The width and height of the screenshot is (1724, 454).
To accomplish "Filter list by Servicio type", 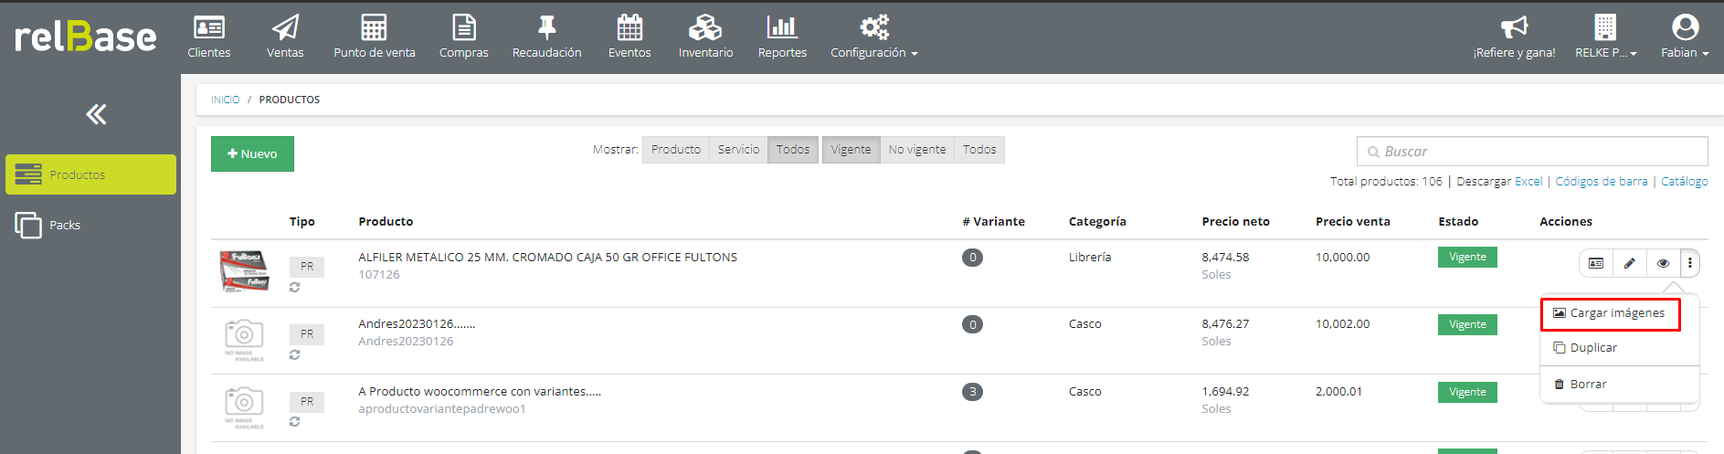I will tap(738, 150).
